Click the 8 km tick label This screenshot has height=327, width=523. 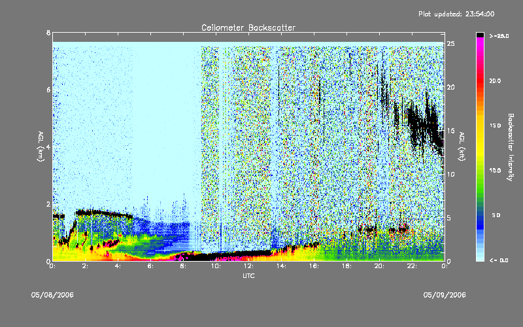48,33
